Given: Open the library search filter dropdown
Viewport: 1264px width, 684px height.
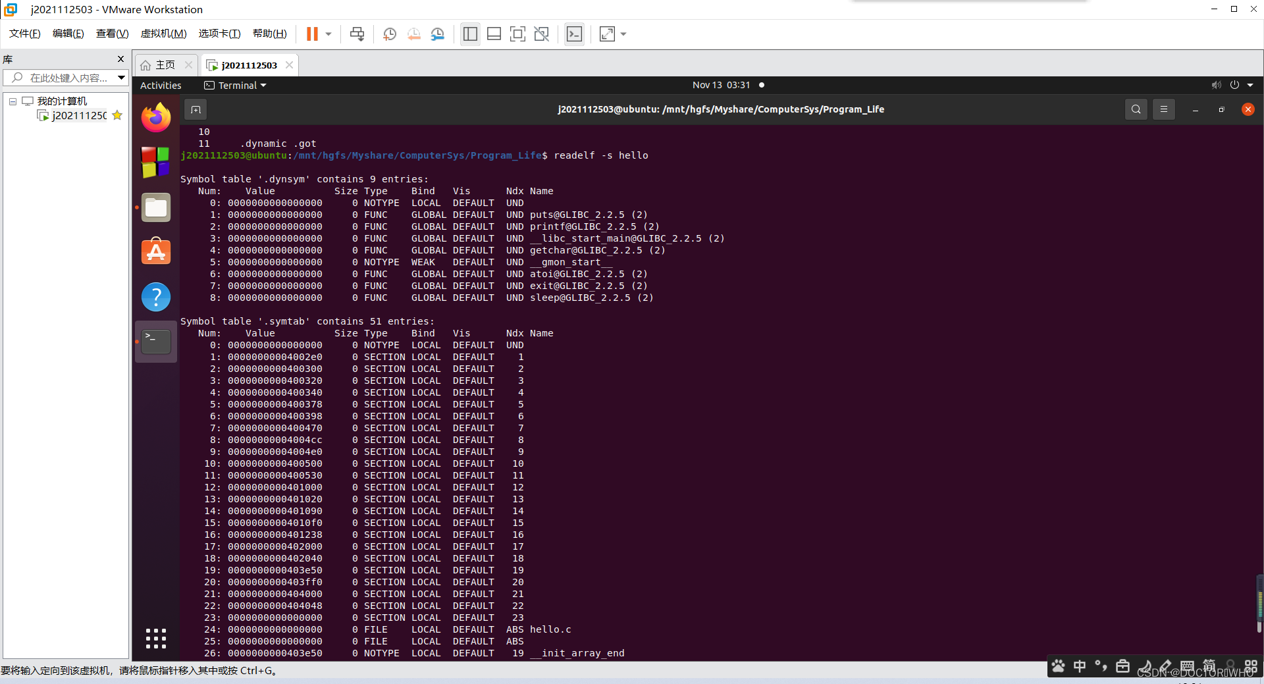Looking at the screenshot, I should point(121,78).
